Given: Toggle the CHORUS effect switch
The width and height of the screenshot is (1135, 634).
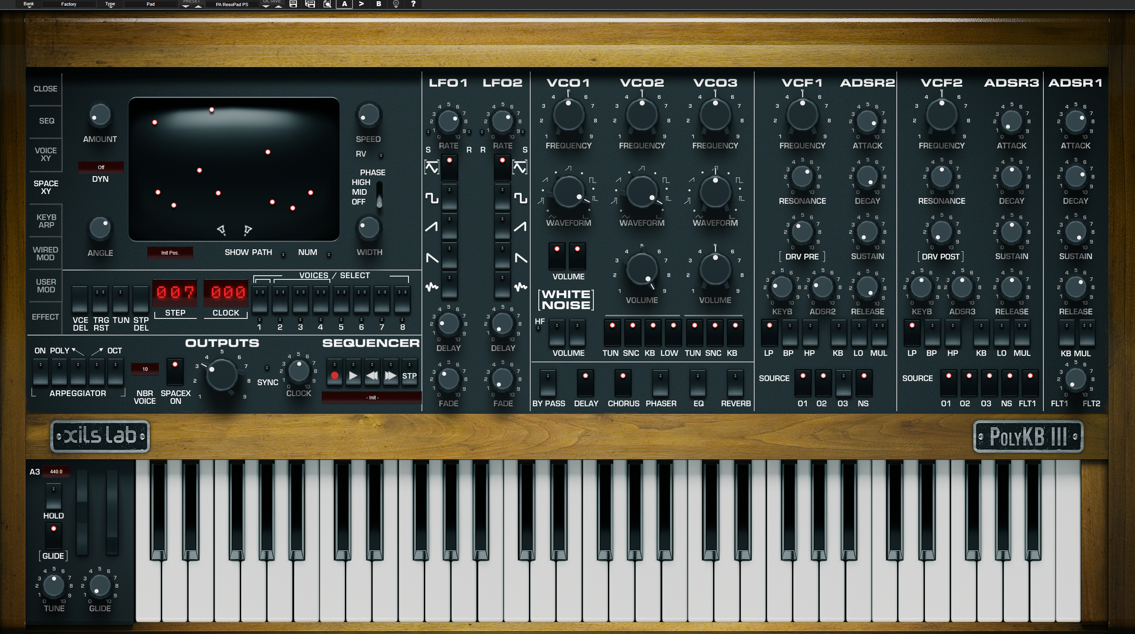Looking at the screenshot, I should pyautogui.click(x=623, y=383).
